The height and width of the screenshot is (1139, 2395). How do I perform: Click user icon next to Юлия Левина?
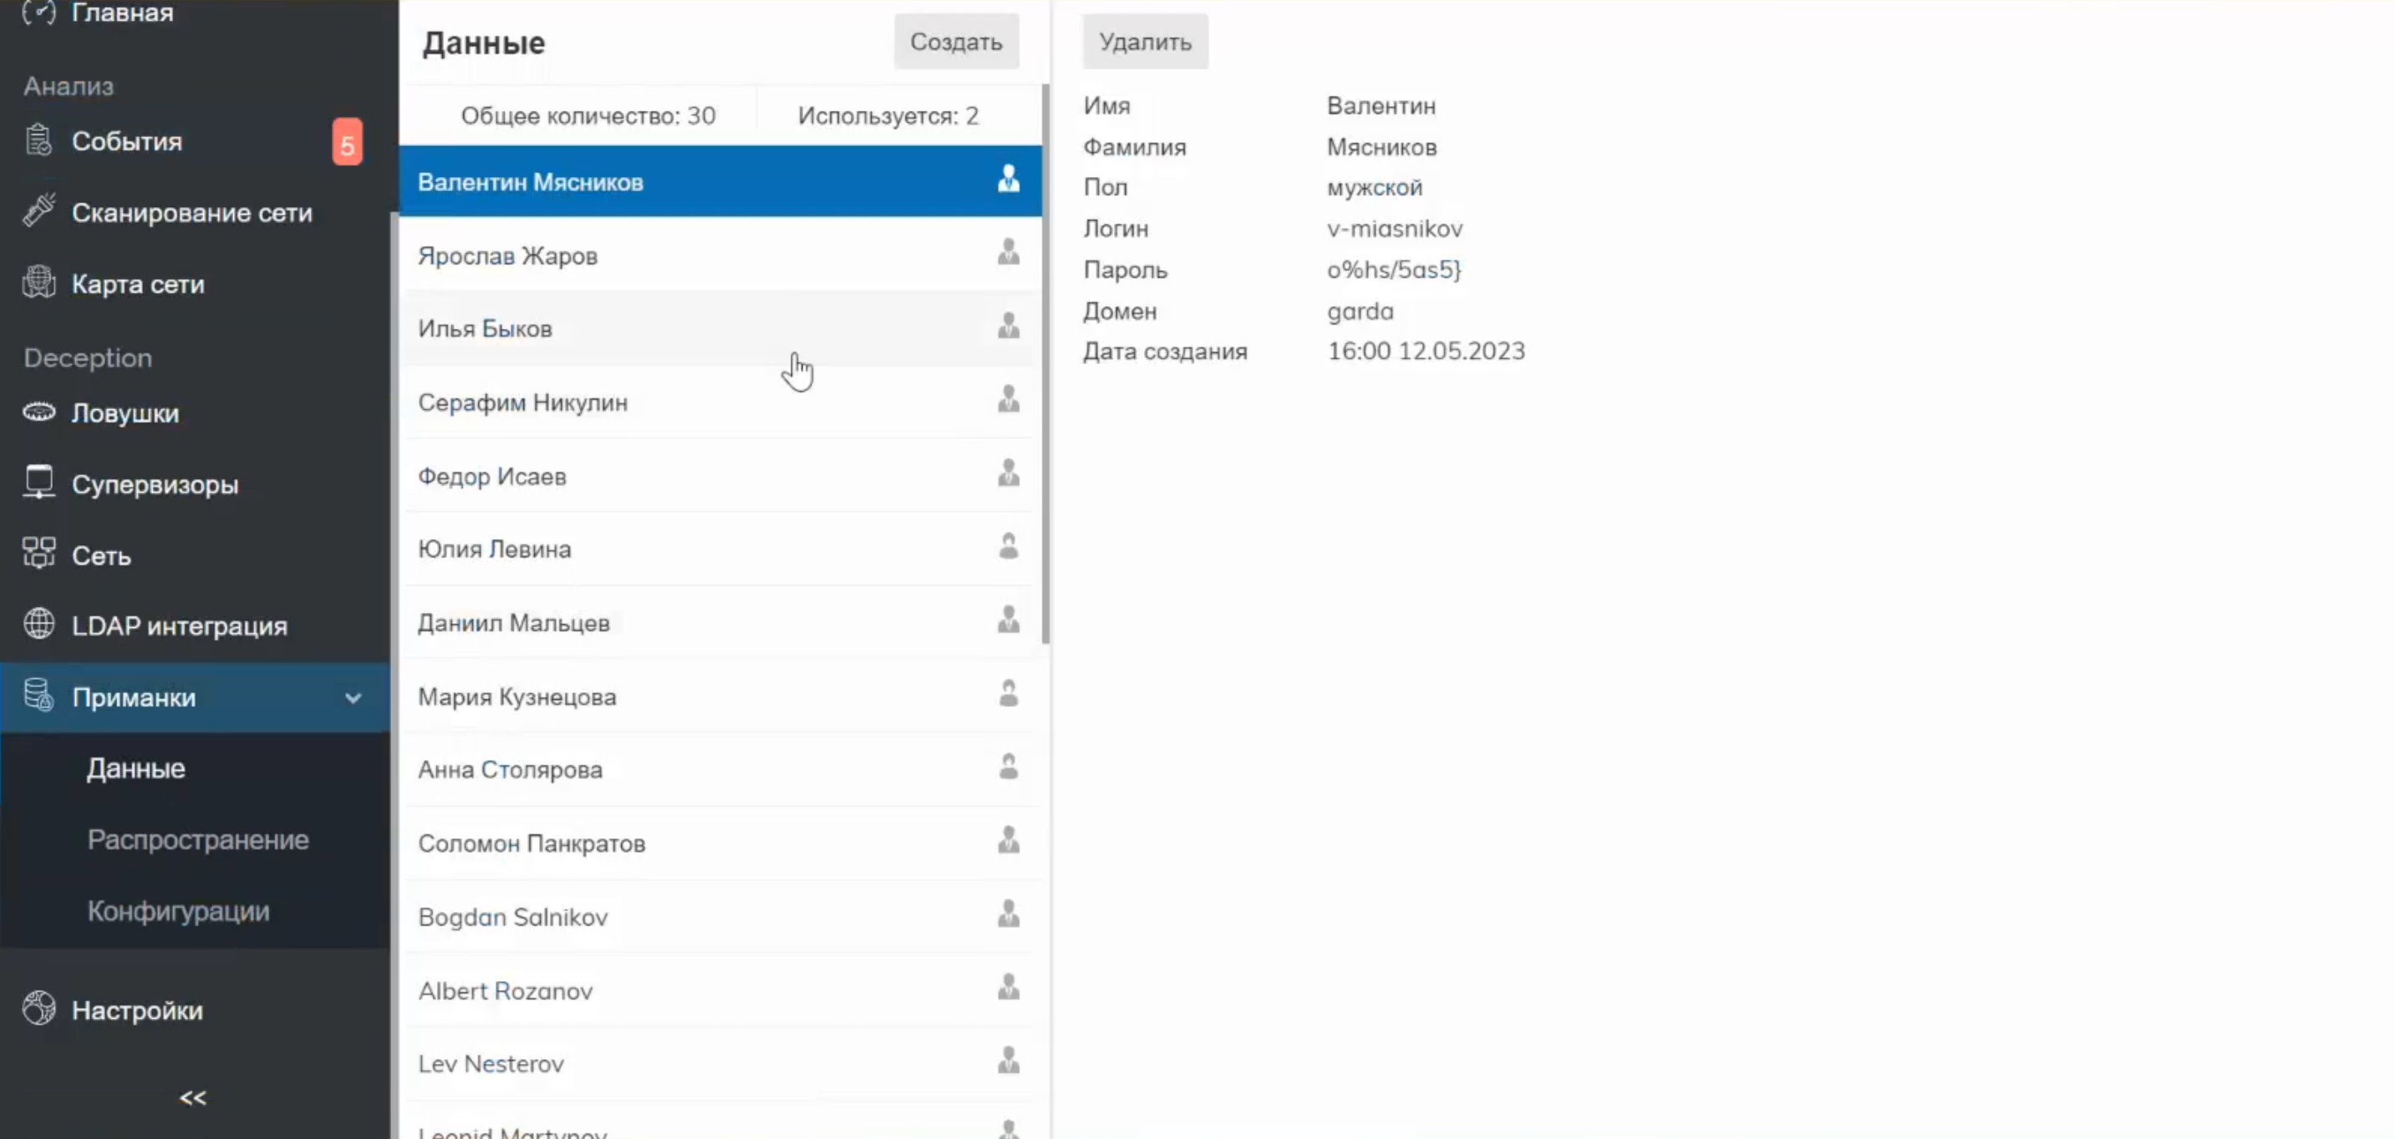click(1008, 547)
